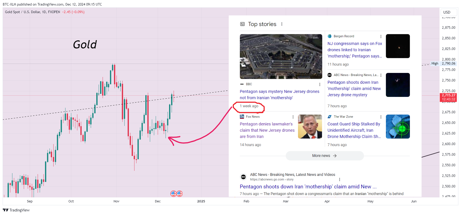Click The War Zone source logo
This screenshot has width=461, height=215.
pos(330,117)
